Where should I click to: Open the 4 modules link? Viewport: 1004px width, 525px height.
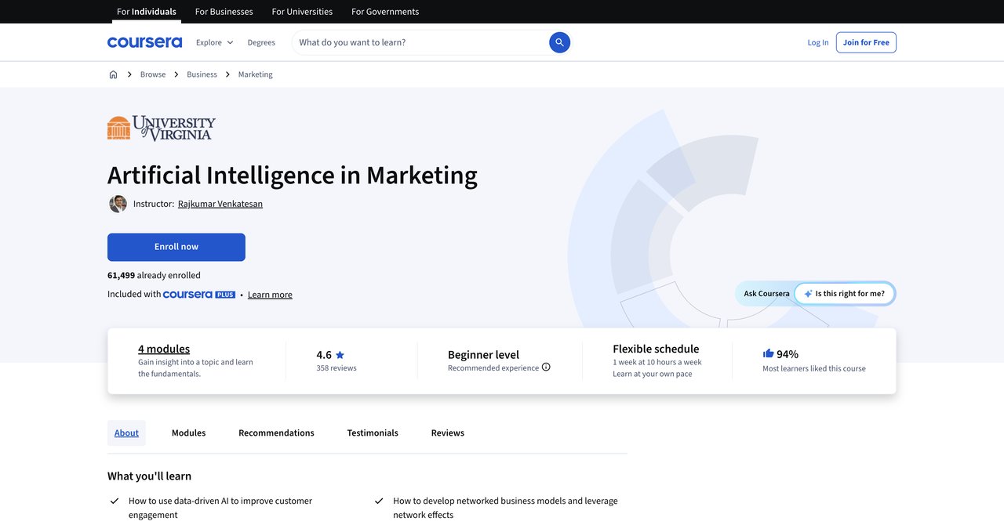click(x=164, y=349)
